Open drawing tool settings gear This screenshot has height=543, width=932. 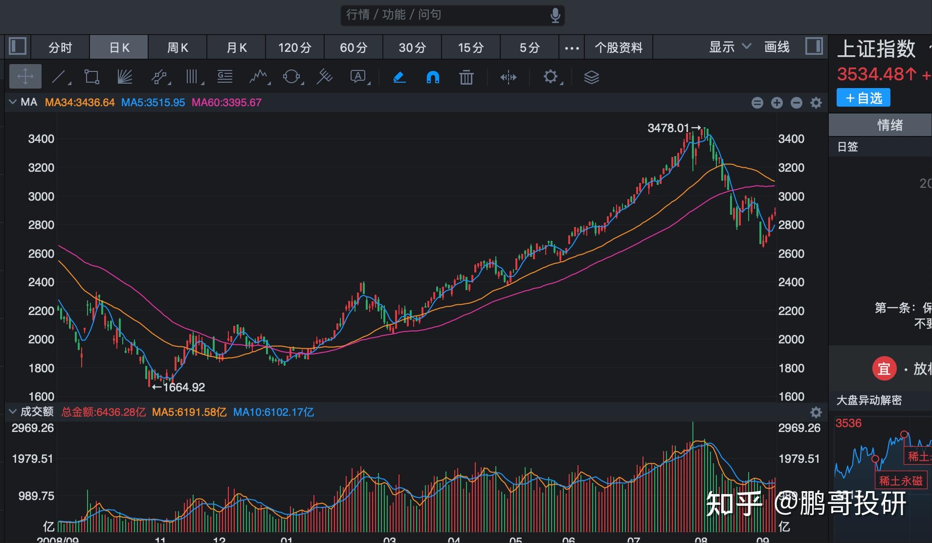tap(551, 77)
